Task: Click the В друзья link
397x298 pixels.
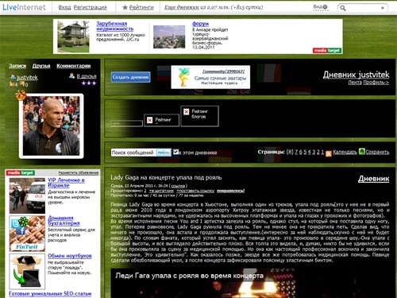Action: (x=87, y=76)
